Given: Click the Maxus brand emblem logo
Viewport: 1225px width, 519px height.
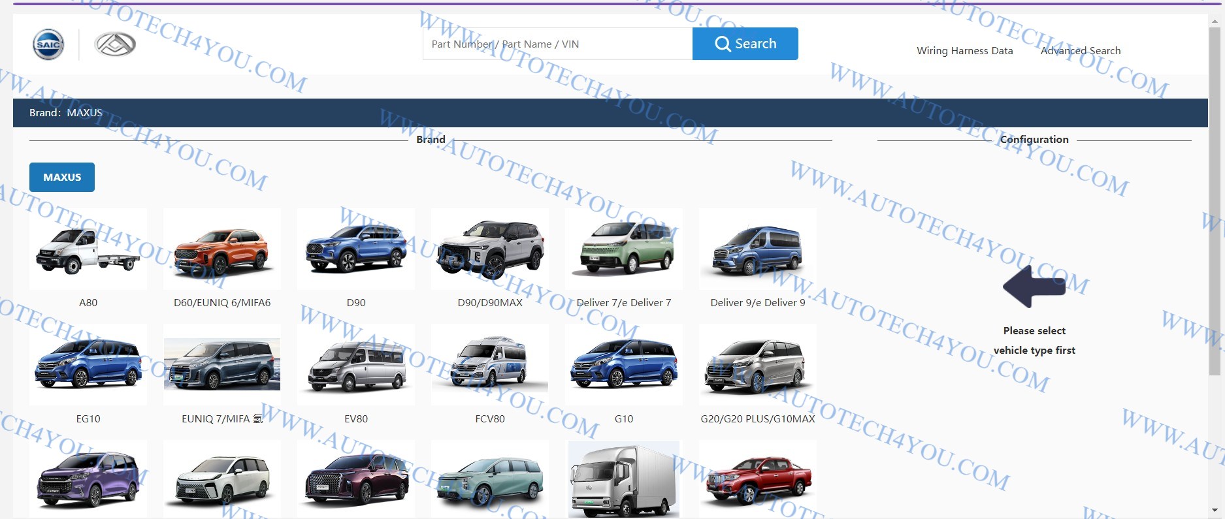Looking at the screenshot, I should 115,44.
